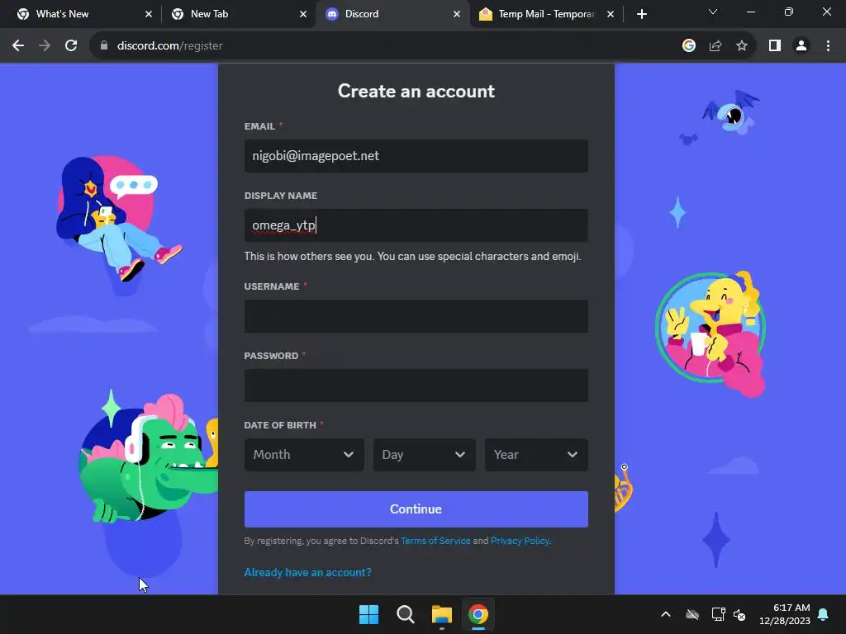This screenshot has height=634, width=846.
Task: Click the address bar URL
Action: click(x=170, y=46)
